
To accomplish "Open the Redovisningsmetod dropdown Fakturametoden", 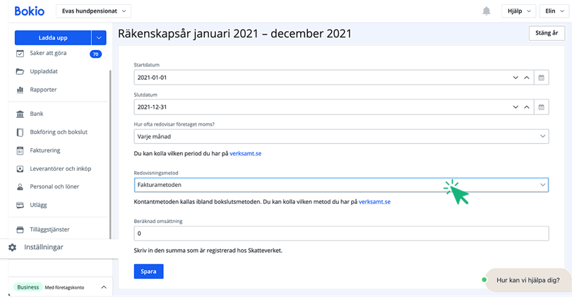I will click(340, 184).
